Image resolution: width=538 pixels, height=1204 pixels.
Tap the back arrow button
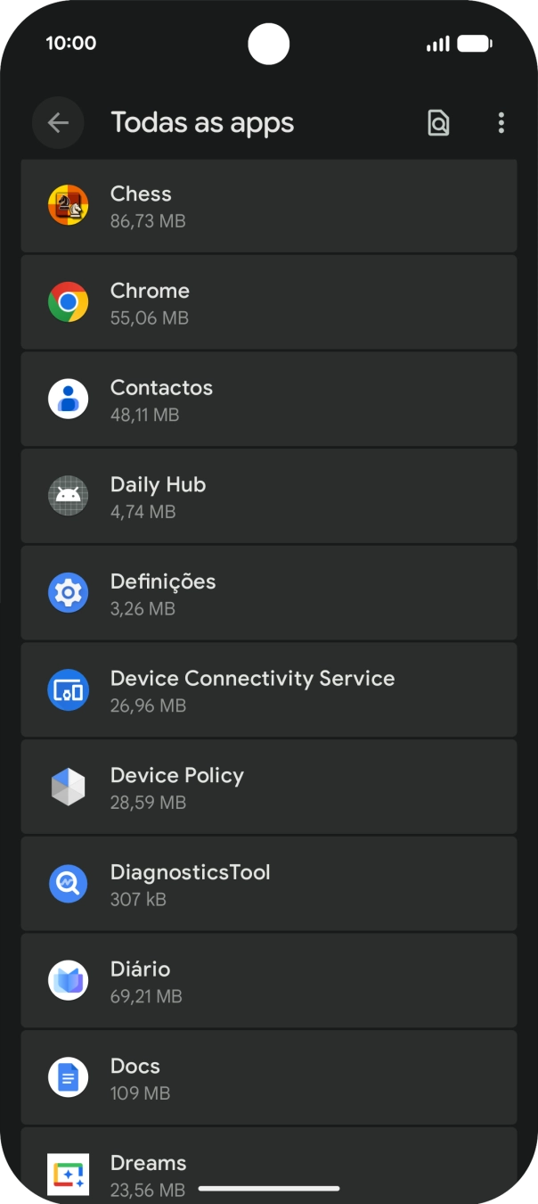(58, 123)
